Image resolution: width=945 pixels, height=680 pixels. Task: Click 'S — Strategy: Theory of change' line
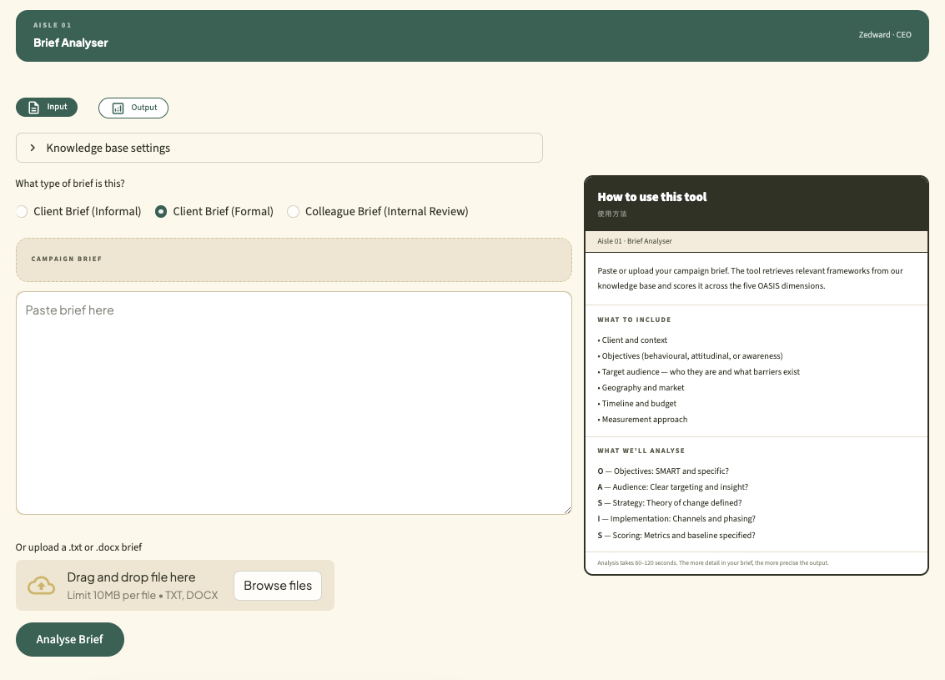[x=670, y=503]
